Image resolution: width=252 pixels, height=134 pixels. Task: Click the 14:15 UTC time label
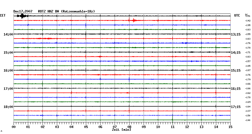point(236,53)
